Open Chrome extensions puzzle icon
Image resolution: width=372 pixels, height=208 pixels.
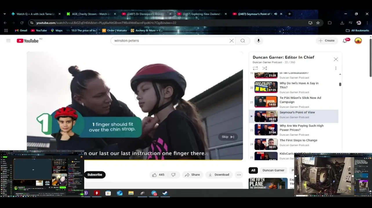pos(330,23)
